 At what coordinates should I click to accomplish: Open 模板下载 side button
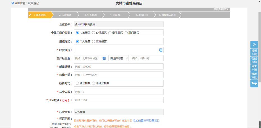[254, 52]
